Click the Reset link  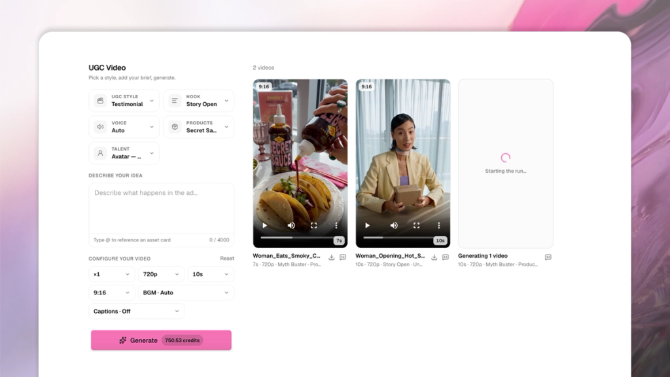[227, 259]
